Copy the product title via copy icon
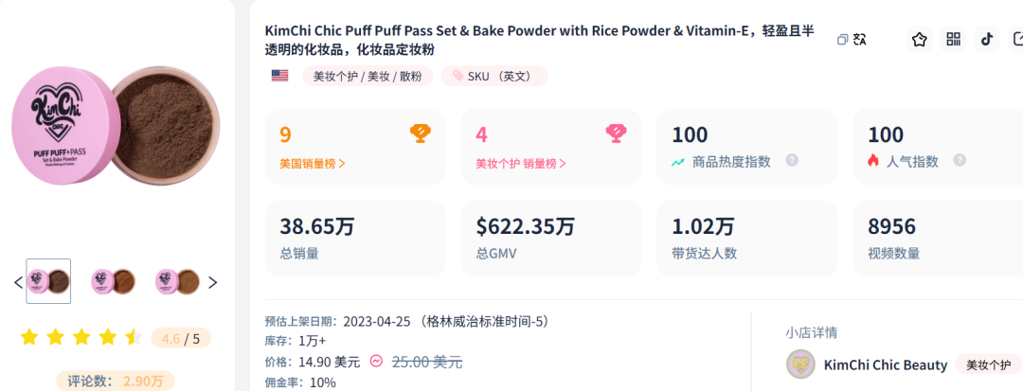 click(x=842, y=40)
